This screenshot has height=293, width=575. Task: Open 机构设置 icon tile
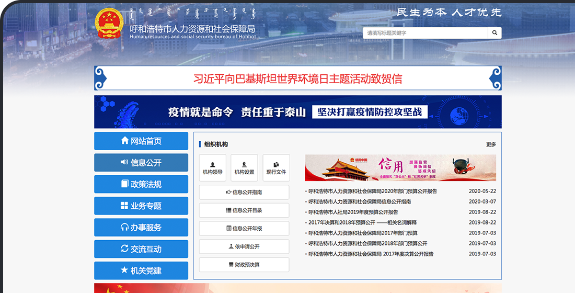244,168
